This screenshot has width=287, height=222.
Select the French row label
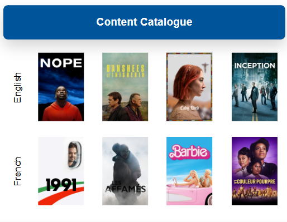click(x=17, y=171)
